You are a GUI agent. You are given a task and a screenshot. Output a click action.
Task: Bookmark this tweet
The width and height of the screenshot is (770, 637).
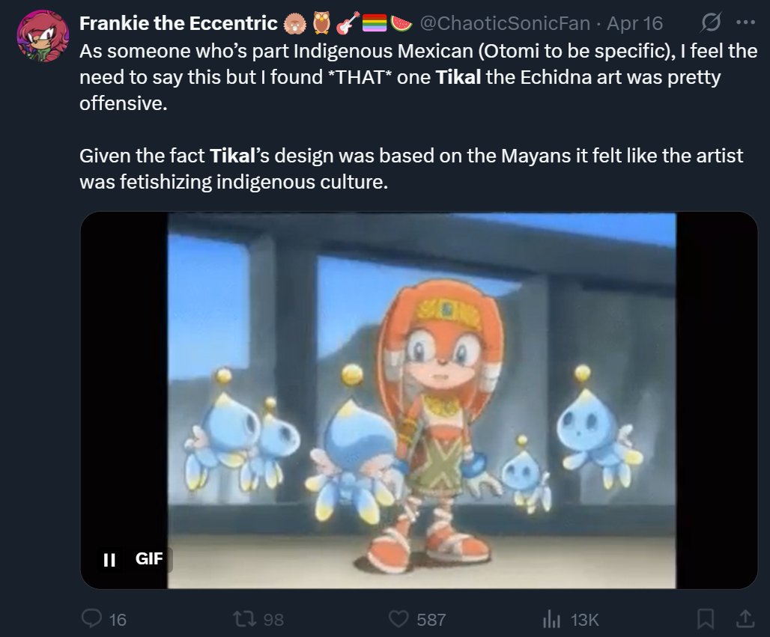point(705,618)
